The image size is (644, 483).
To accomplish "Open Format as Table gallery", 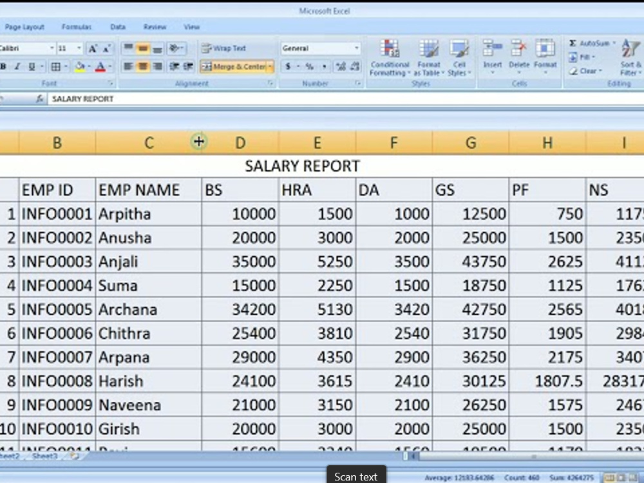I will [x=429, y=58].
